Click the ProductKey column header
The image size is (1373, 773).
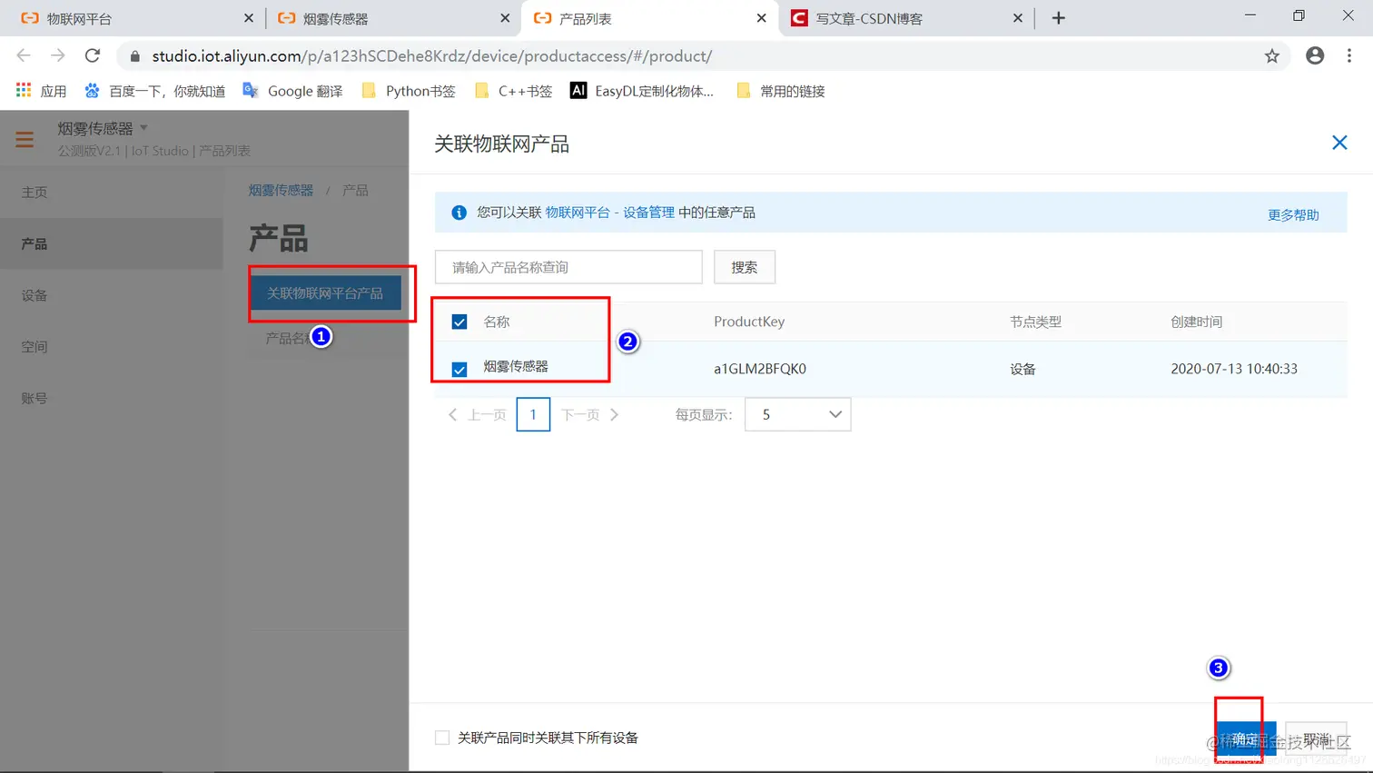tap(749, 322)
